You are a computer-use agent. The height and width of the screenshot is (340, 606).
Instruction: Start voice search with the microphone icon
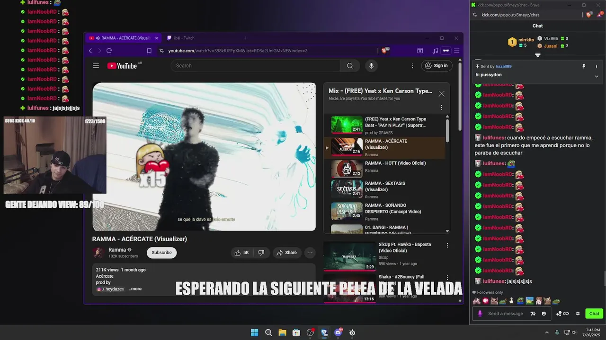pos(371,66)
